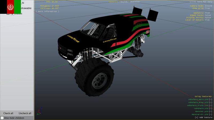This screenshot has height=120, width=214.
Task: Click the XYZ axis gizmo
Action: [39, 111]
